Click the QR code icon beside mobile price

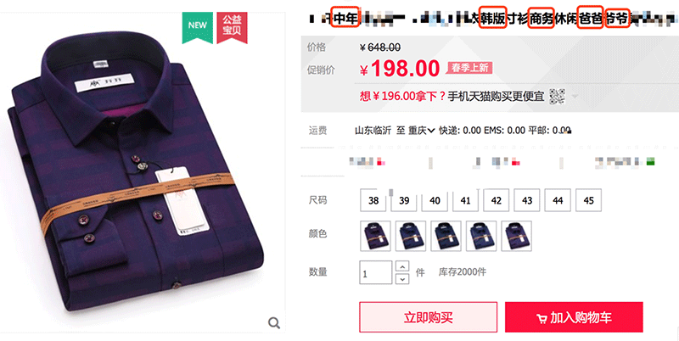(557, 97)
